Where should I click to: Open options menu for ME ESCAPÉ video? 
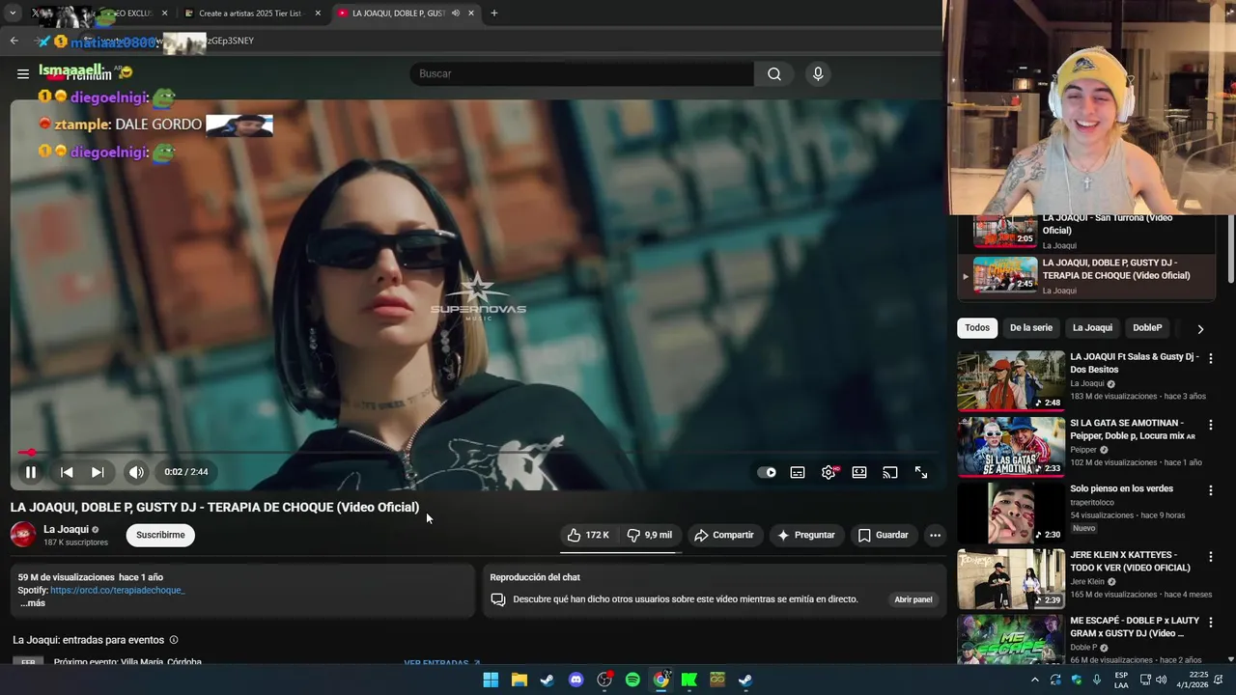click(x=1210, y=623)
